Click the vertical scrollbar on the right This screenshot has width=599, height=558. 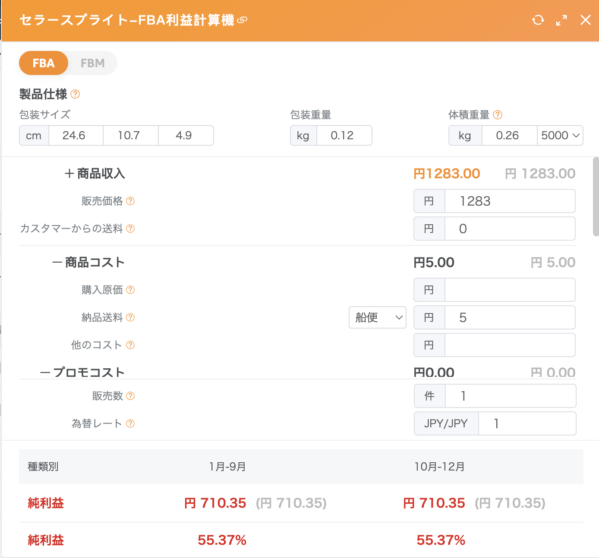[596, 197]
